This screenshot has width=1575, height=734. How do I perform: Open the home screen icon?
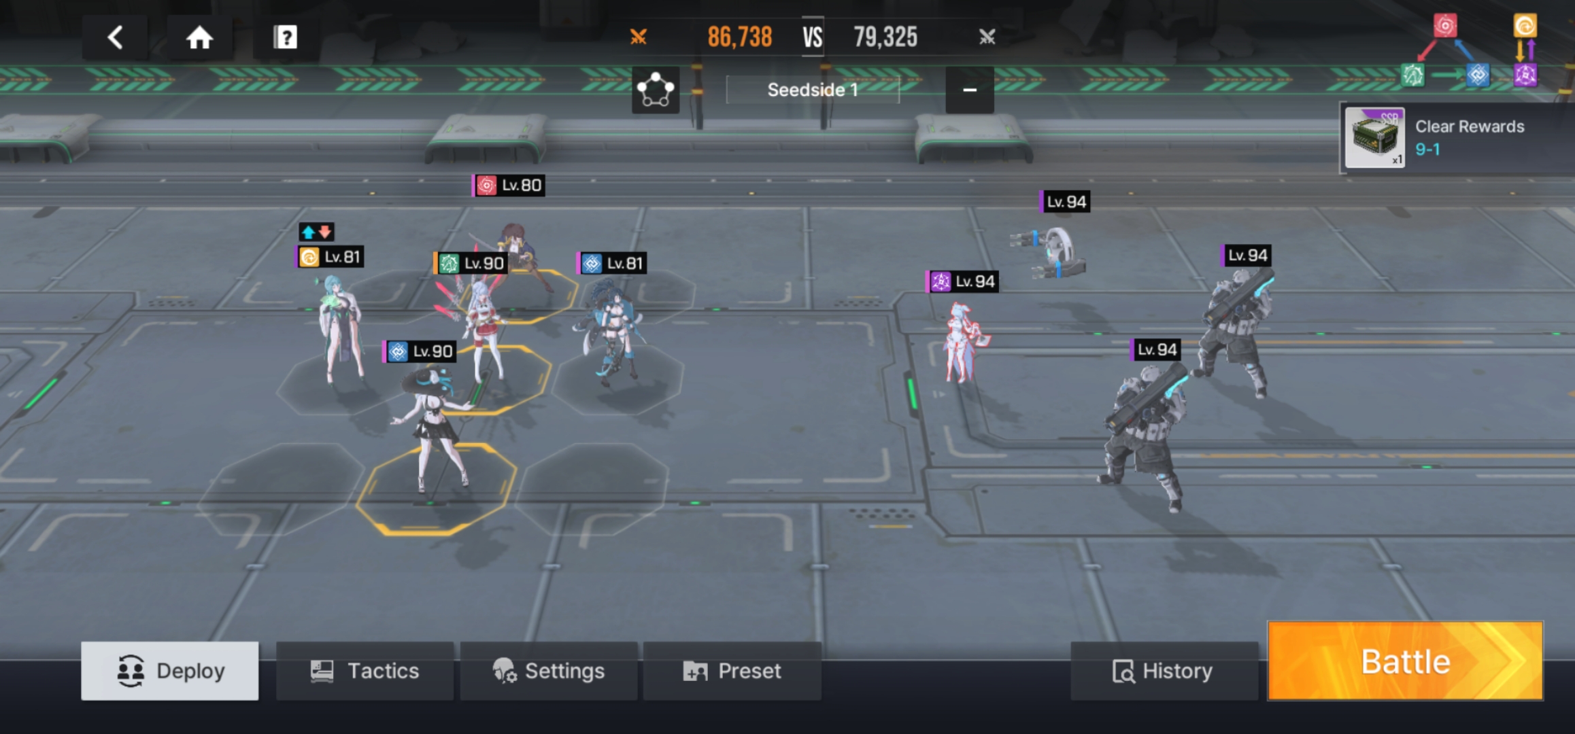point(200,37)
